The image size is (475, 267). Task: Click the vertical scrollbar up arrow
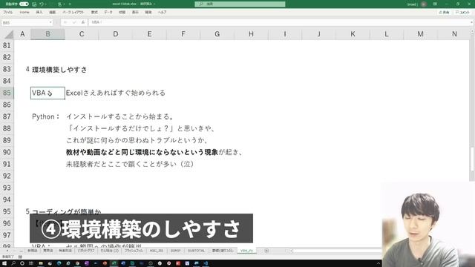(472, 31)
